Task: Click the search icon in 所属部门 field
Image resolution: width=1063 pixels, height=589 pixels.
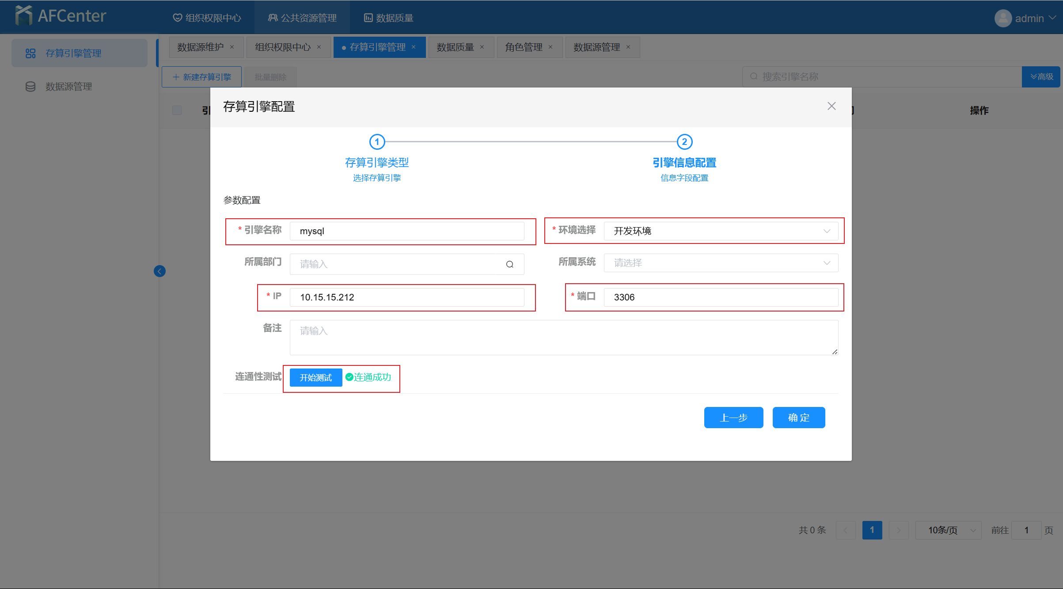Action: click(x=509, y=264)
